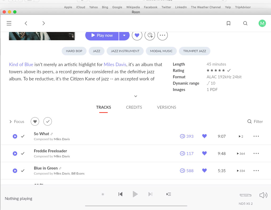Open Freddie Freeloader 117 performances count
The width and height of the screenshot is (271, 210).
pyautogui.click(x=187, y=153)
